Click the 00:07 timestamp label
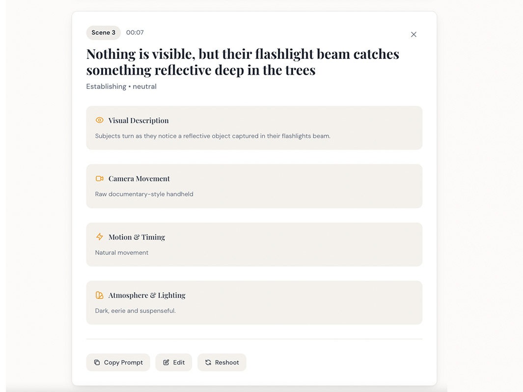523x392 pixels. point(135,32)
